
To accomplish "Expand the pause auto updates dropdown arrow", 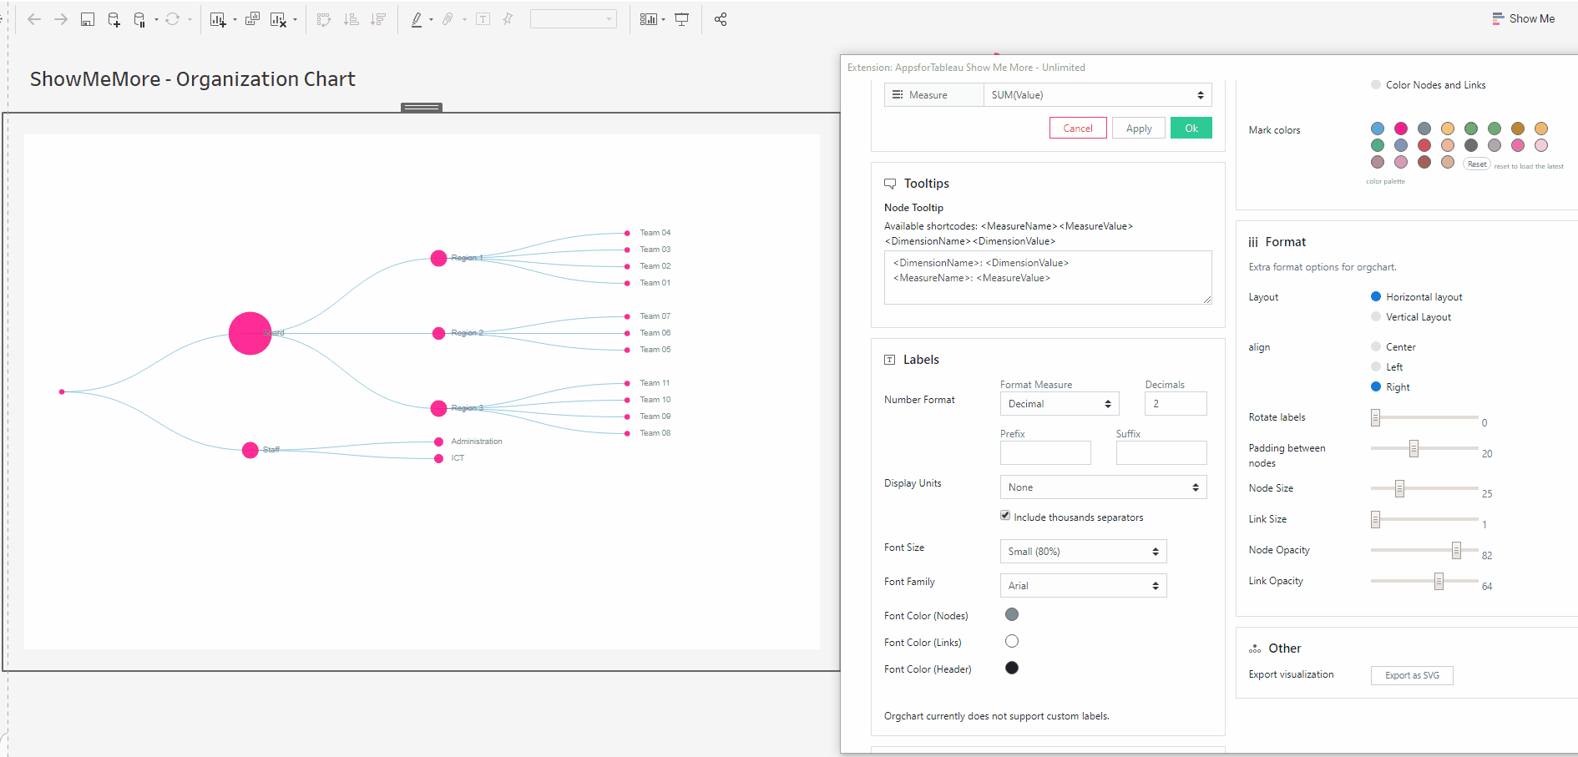I will [156, 20].
